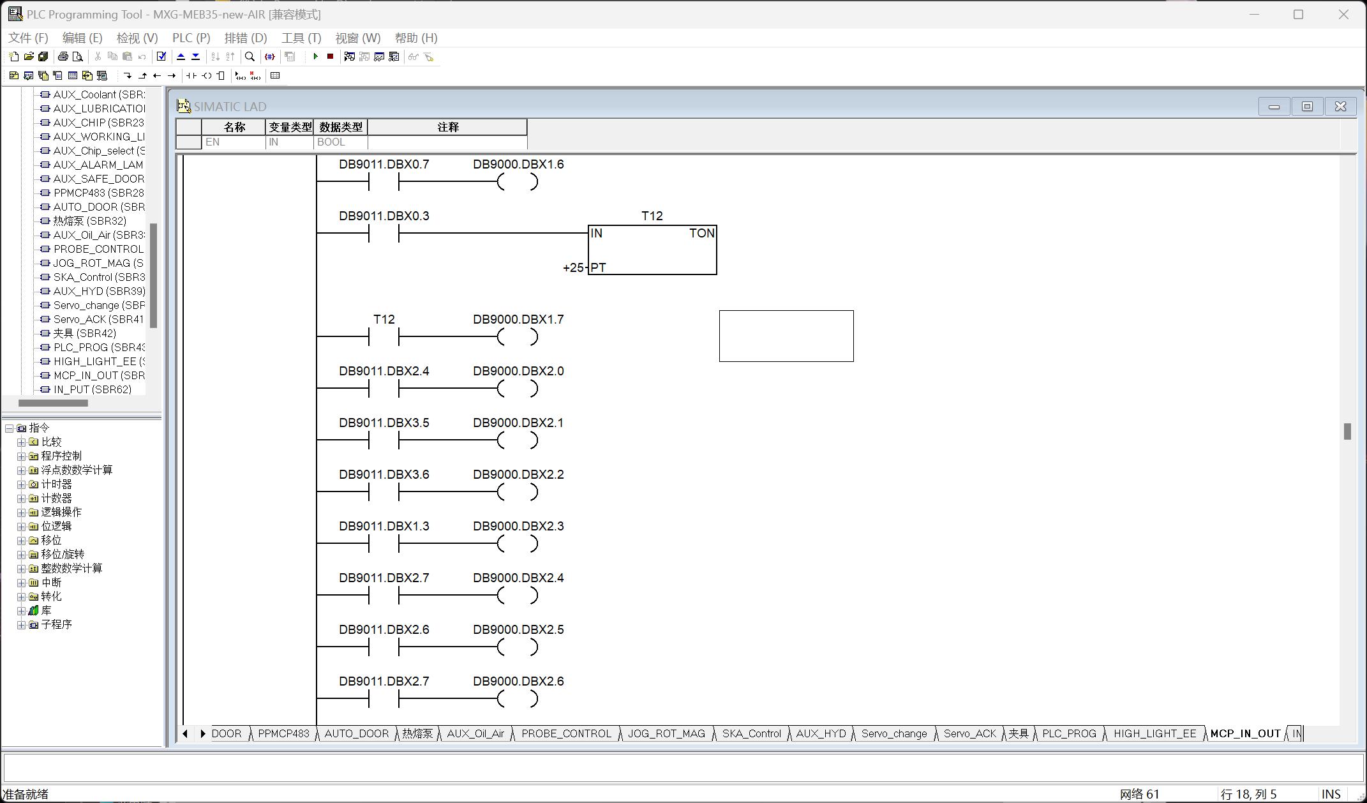Screen dimensions: 1367x803
Task: Select PROBE_CONTROL in project tree
Action: [x=98, y=249]
